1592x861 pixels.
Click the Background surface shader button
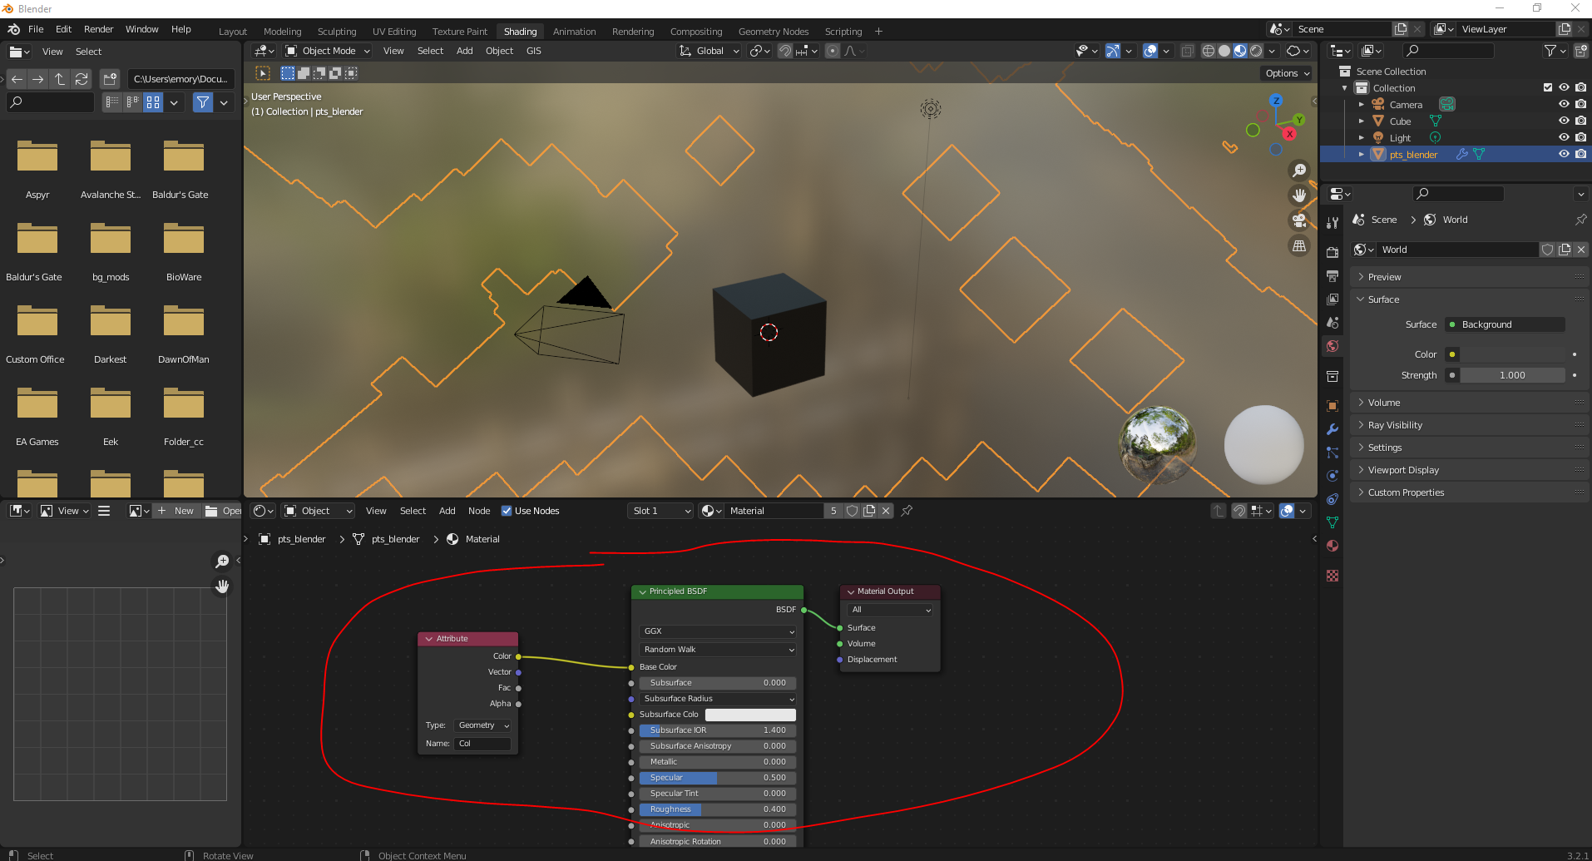(1505, 324)
